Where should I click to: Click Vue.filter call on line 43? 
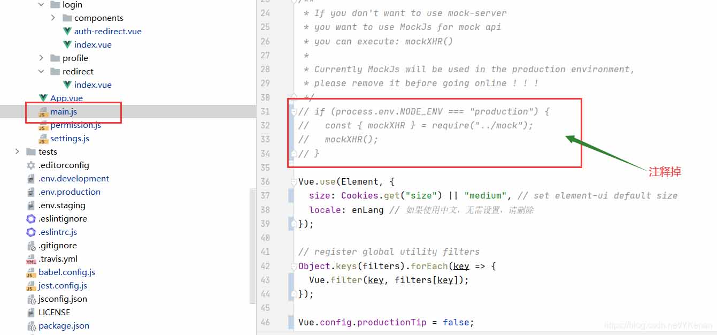click(x=389, y=280)
